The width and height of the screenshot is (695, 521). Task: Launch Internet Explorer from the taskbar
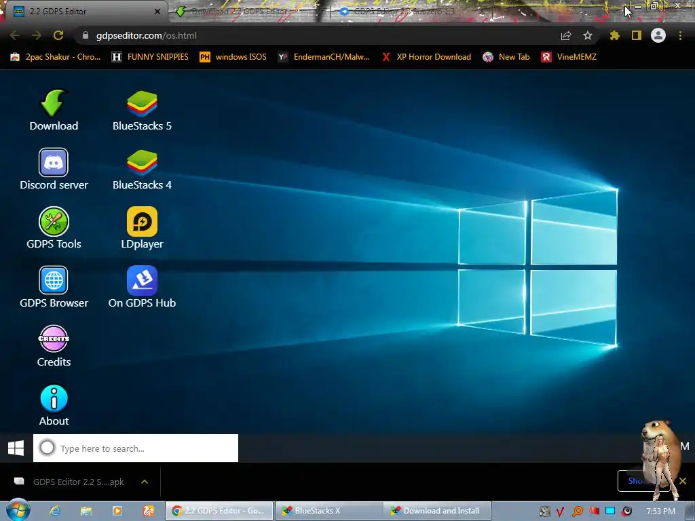click(x=54, y=511)
